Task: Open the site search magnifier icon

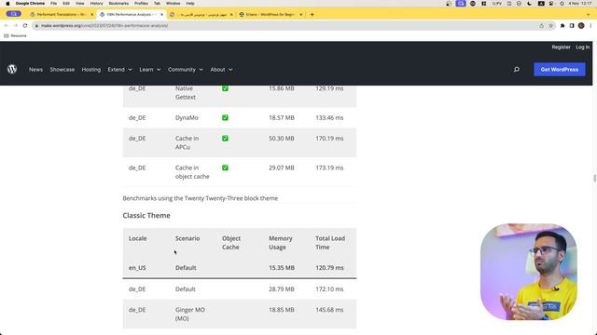Action: 516,70
